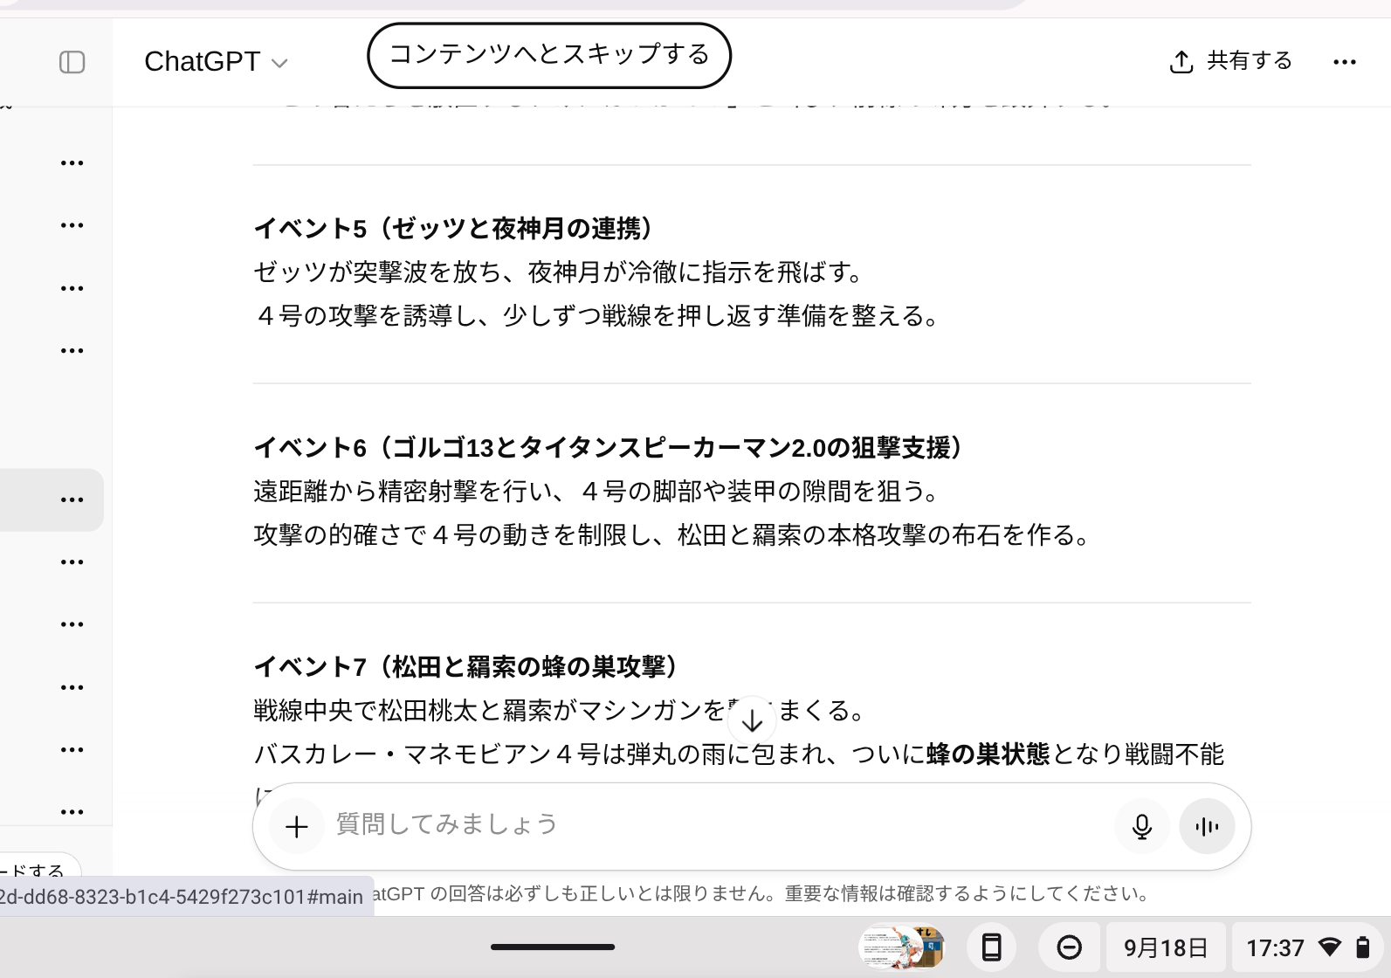Share this chat with 共有する
1391x978 pixels.
[1230, 61]
